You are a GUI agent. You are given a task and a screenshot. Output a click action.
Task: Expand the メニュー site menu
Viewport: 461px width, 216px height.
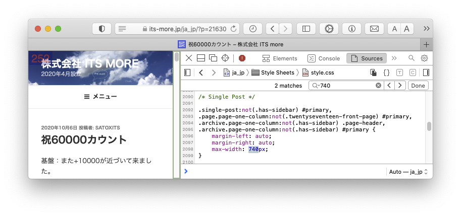click(100, 97)
